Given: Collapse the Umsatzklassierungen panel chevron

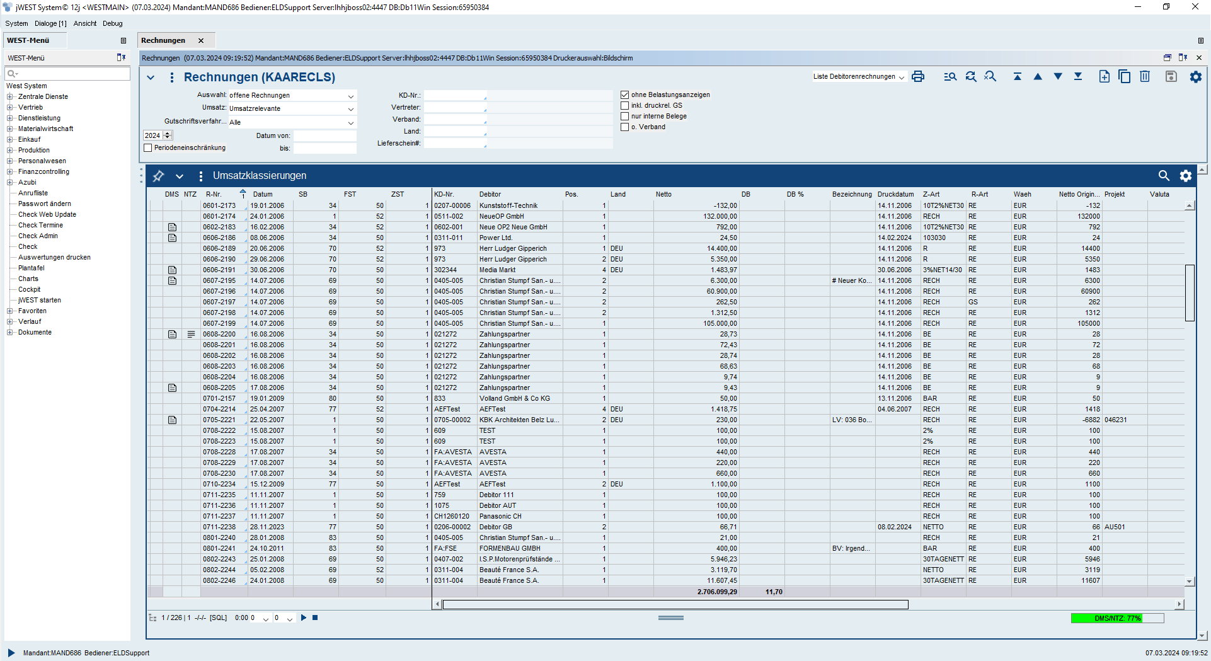Looking at the screenshot, I should (180, 176).
